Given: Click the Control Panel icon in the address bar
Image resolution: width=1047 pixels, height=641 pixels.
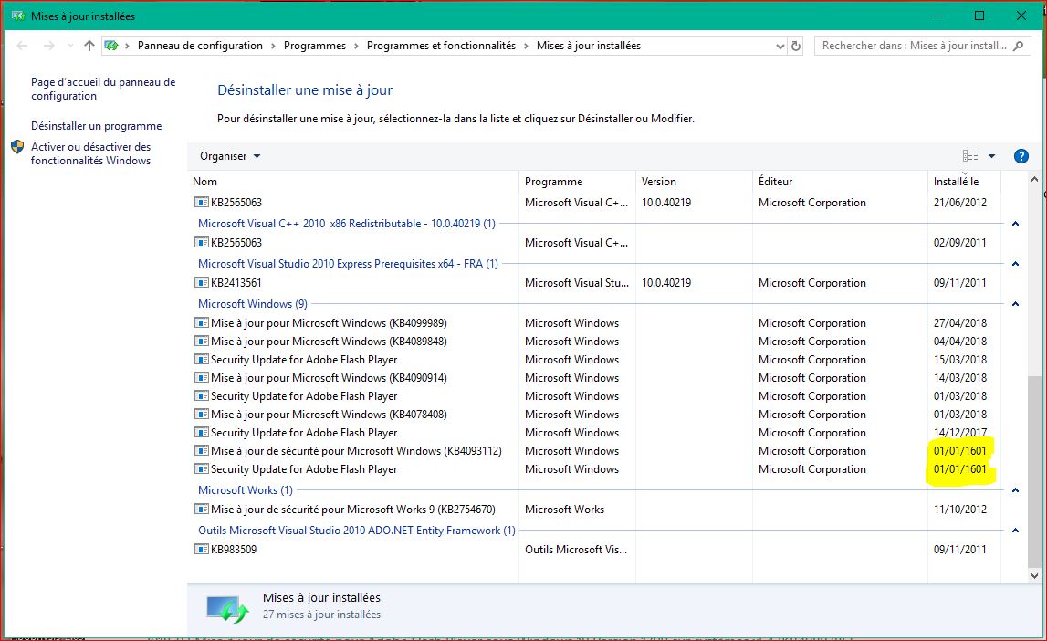Looking at the screenshot, I should pyautogui.click(x=110, y=45).
